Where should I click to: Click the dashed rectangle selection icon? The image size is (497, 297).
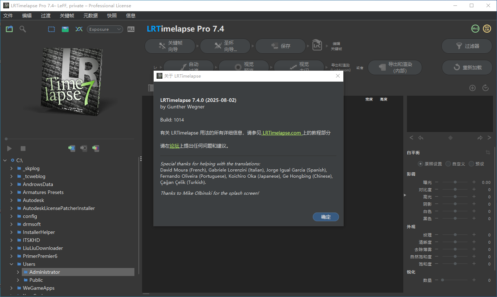point(51,29)
